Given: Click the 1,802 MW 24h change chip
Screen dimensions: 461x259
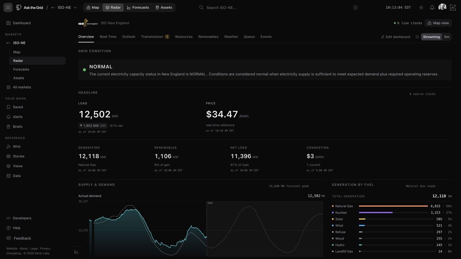Looking at the screenshot, I should coord(93,126).
